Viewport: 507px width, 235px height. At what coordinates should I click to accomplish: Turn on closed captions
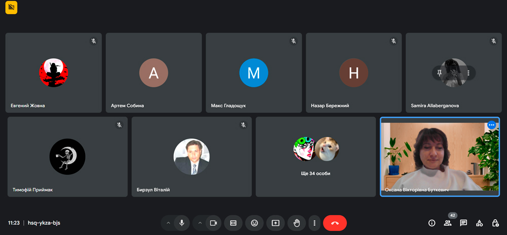click(234, 223)
